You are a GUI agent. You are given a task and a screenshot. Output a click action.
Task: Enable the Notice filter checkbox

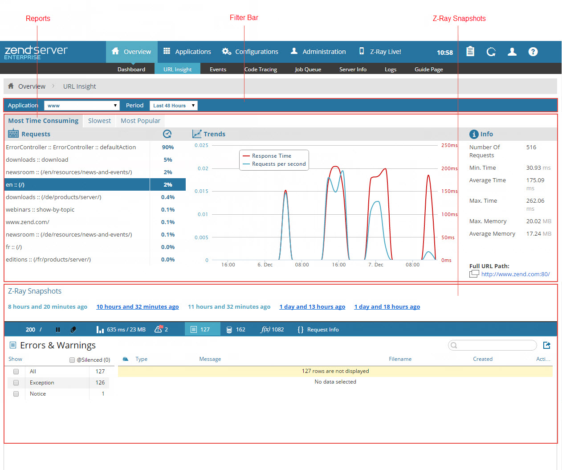[16, 394]
